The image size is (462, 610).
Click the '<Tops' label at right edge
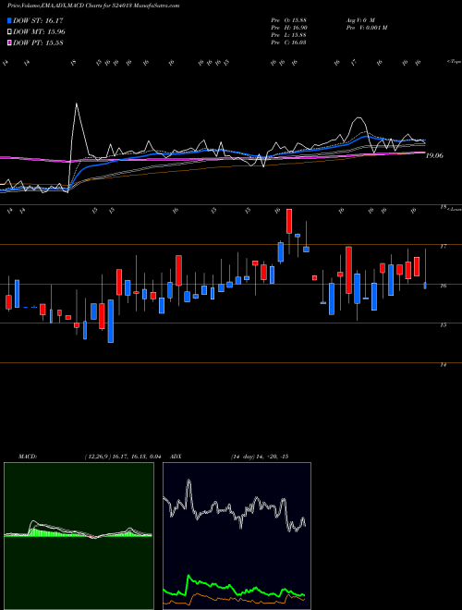454,62
